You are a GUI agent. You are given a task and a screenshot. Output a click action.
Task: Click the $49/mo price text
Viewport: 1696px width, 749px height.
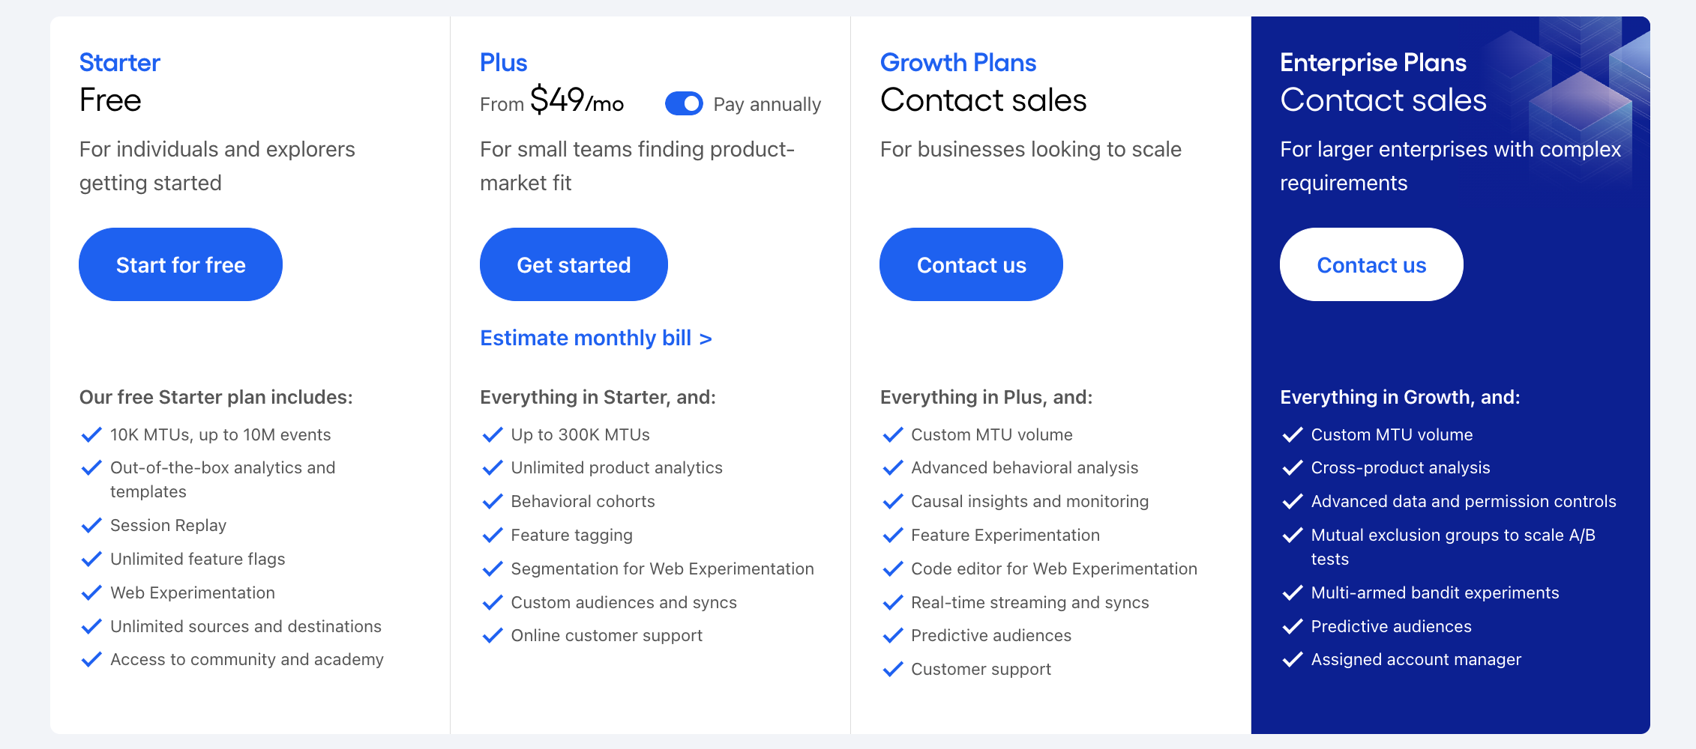click(577, 100)
